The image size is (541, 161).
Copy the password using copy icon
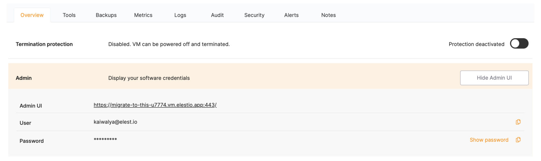click(x=518, y=140)
